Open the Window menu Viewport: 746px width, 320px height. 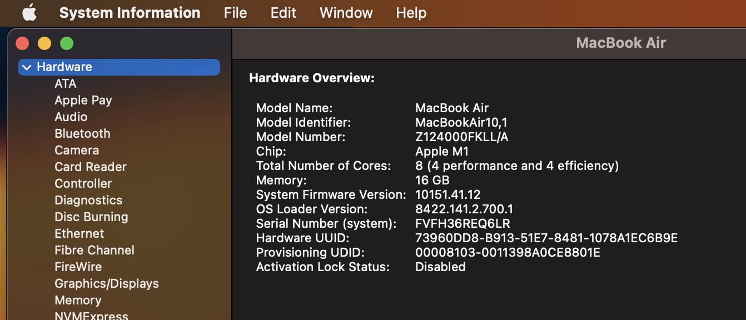coord(346,13)
